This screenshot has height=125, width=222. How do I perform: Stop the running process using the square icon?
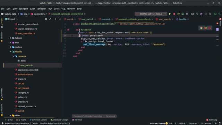(187, 14)
